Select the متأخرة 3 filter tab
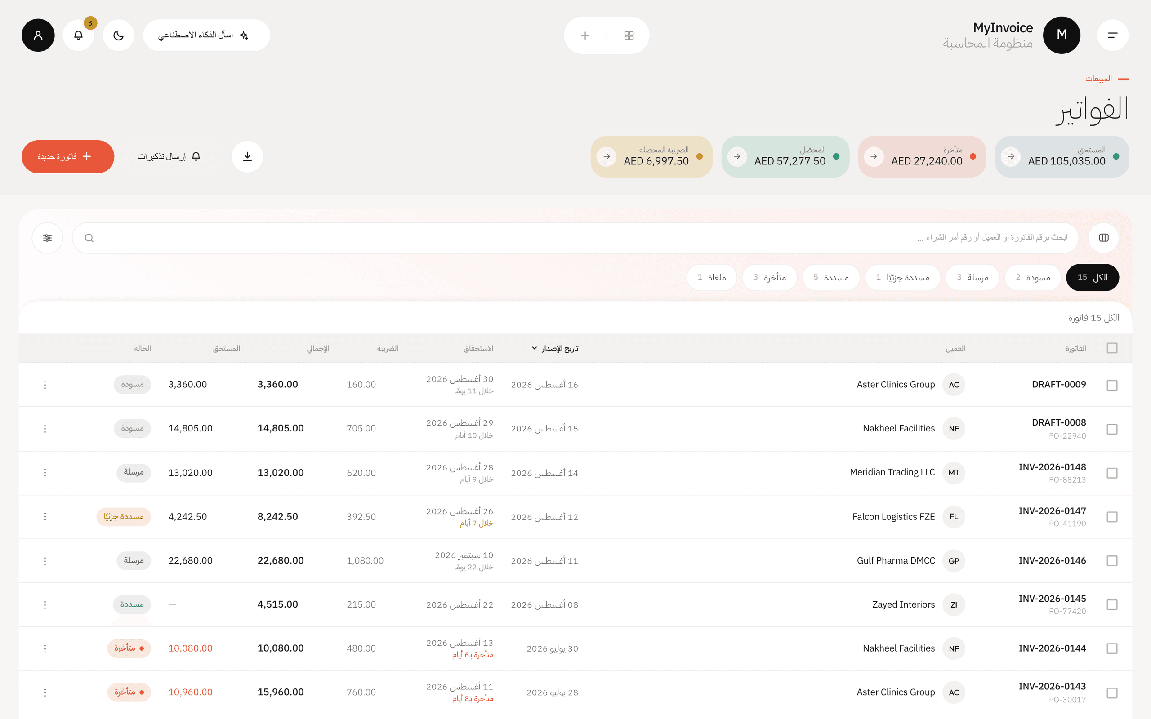Viewport: 1151px width, 719px height. coord(770,277)
